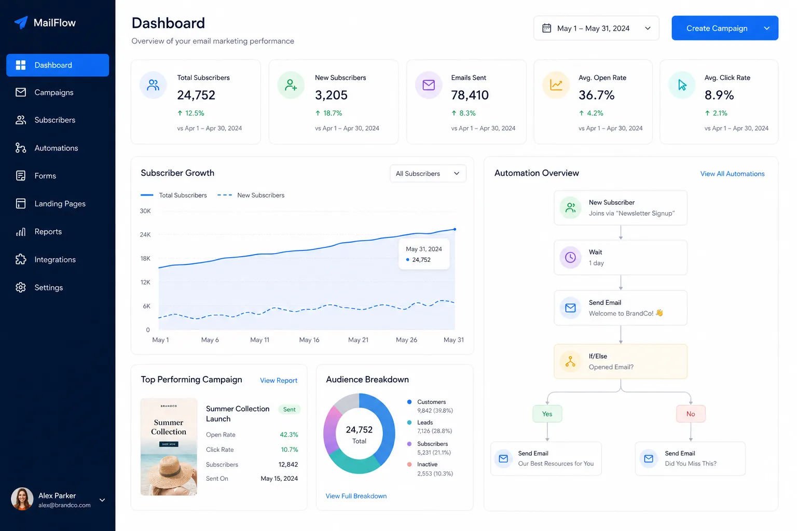Click the View Full Breakdown link
This screenshot has height=531, width=797.
[356, 496]
